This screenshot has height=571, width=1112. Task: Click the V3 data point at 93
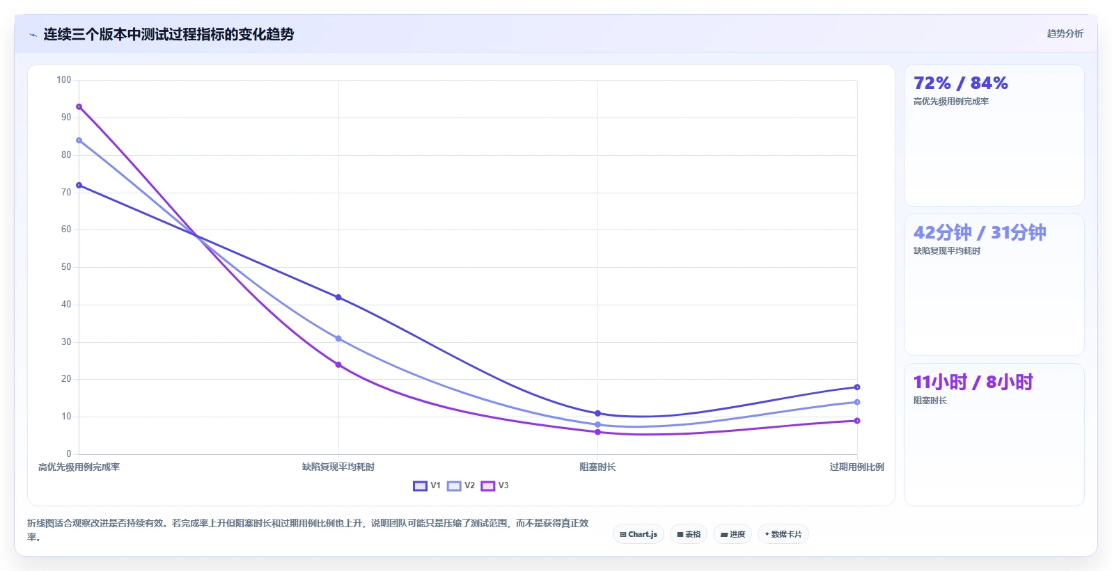pyautogui.click(x=79, y=107)
